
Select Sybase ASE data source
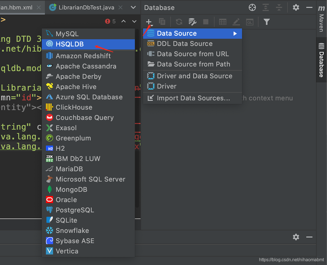tap(88, 241)
